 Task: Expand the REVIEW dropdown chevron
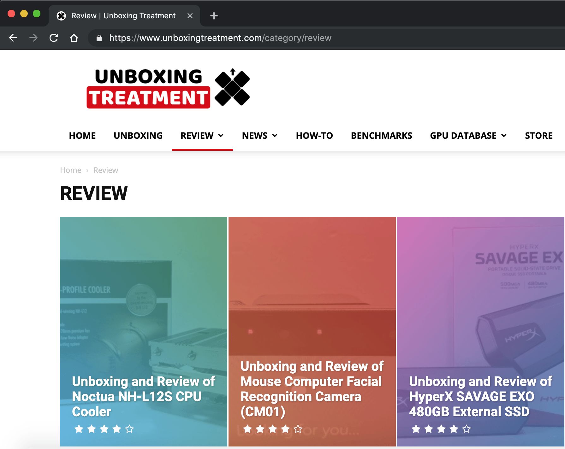point(221,136)
